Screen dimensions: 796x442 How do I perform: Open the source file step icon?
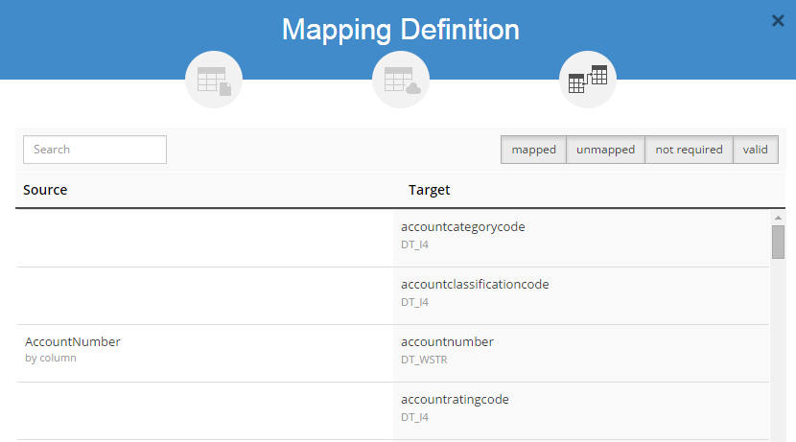(214, 80)
